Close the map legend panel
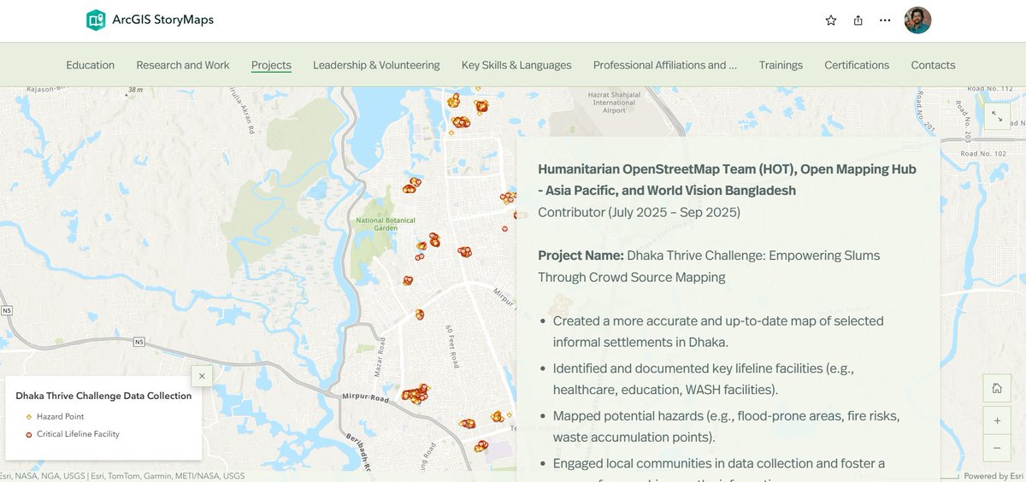The height and width of the screenshot is (482, 1026). [202, 375]
